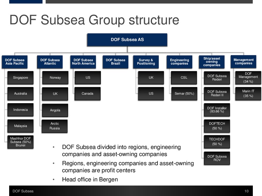Click the Head office in Bergen bullet

click(90, 179)
